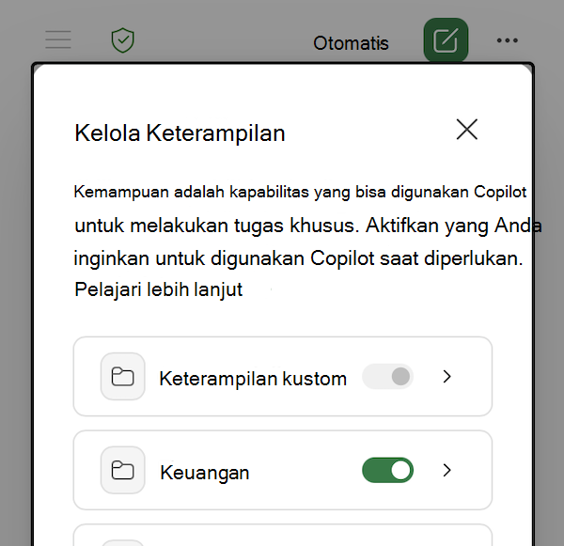Click the Keterampilan kustom folder icon
The height and width of the screenshot is (546, 564).
pyautogui.click(x=122, y=376)
